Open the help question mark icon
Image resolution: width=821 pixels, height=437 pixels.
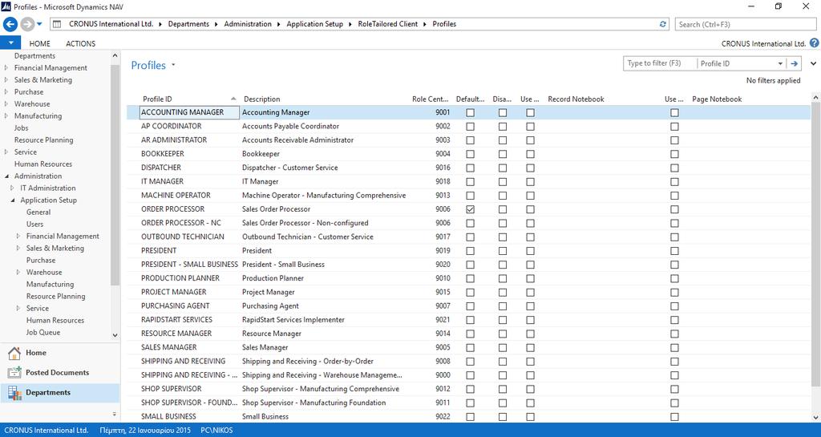coord(815,43)
